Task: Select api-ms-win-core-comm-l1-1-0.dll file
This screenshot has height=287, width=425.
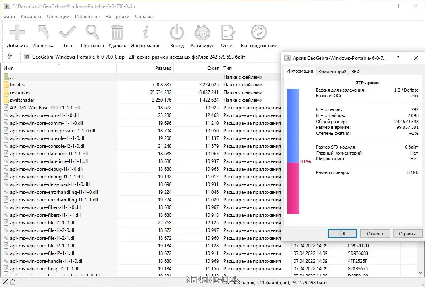Action: (x=46, y=123)
